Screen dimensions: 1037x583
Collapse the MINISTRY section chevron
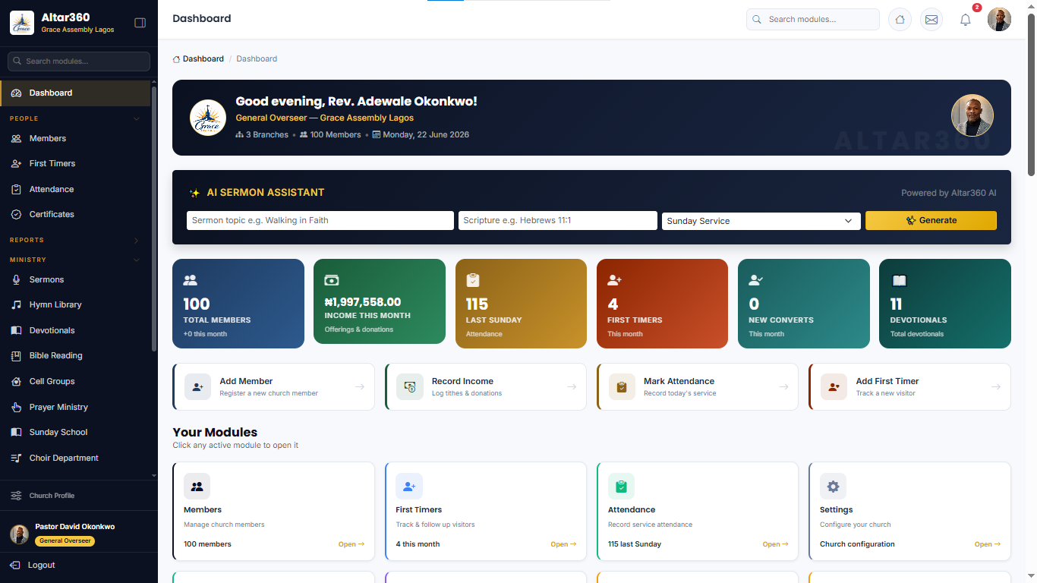tap(137, 260)
